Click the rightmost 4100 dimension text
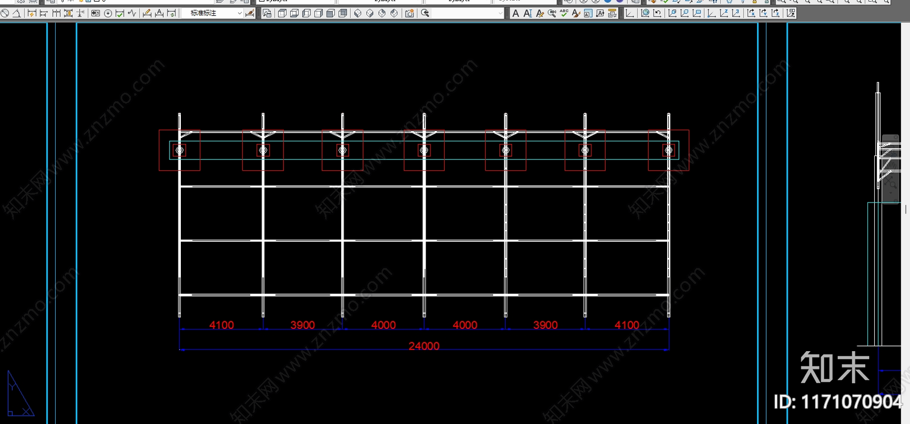Screen dimensions: 910x424 point(627,325)
